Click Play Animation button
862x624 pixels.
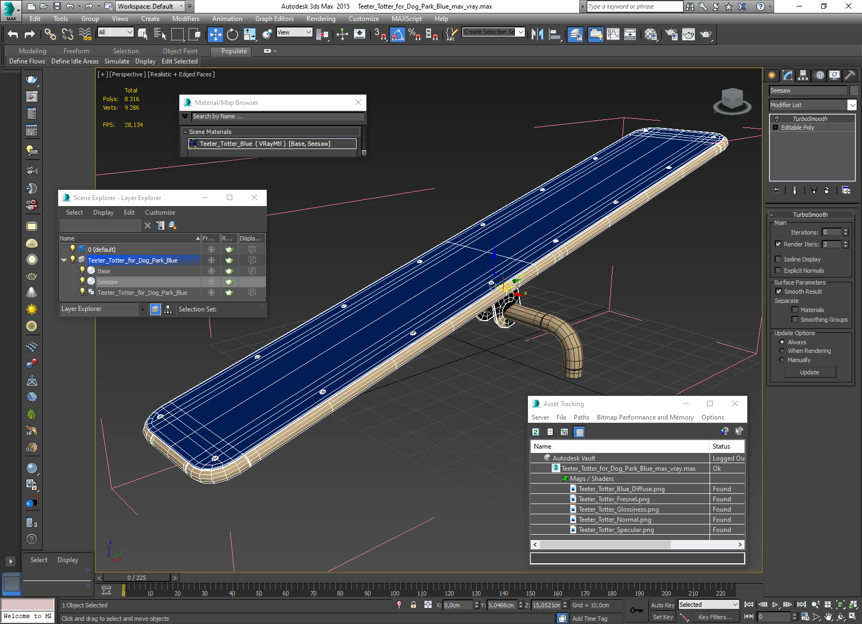[x=775, y=605]
